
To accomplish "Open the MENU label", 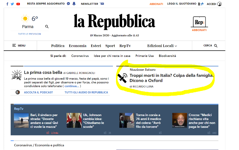I will tap(22, 46).
